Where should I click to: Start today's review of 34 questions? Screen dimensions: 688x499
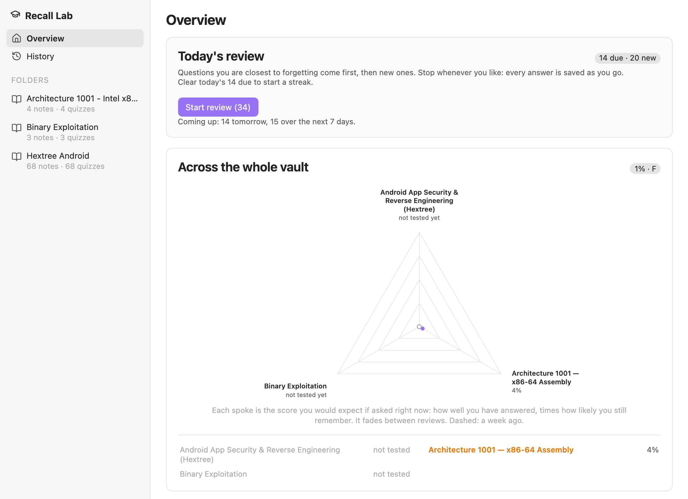click(218, 107)
